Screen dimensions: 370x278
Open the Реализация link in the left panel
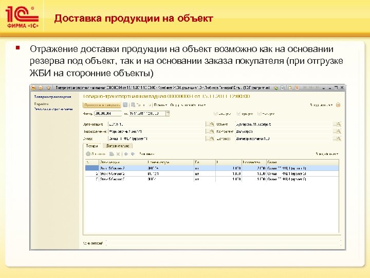click(x=53, y=109)
